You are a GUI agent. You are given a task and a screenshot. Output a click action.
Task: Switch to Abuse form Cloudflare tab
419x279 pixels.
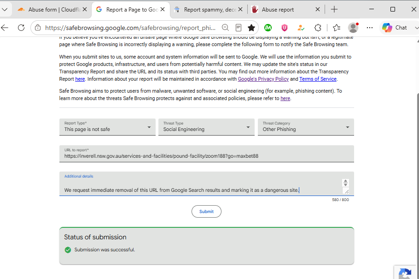pyautogui.click(x=52, y=10)
